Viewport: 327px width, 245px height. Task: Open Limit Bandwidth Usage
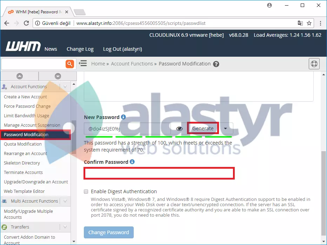pos(26,115)
